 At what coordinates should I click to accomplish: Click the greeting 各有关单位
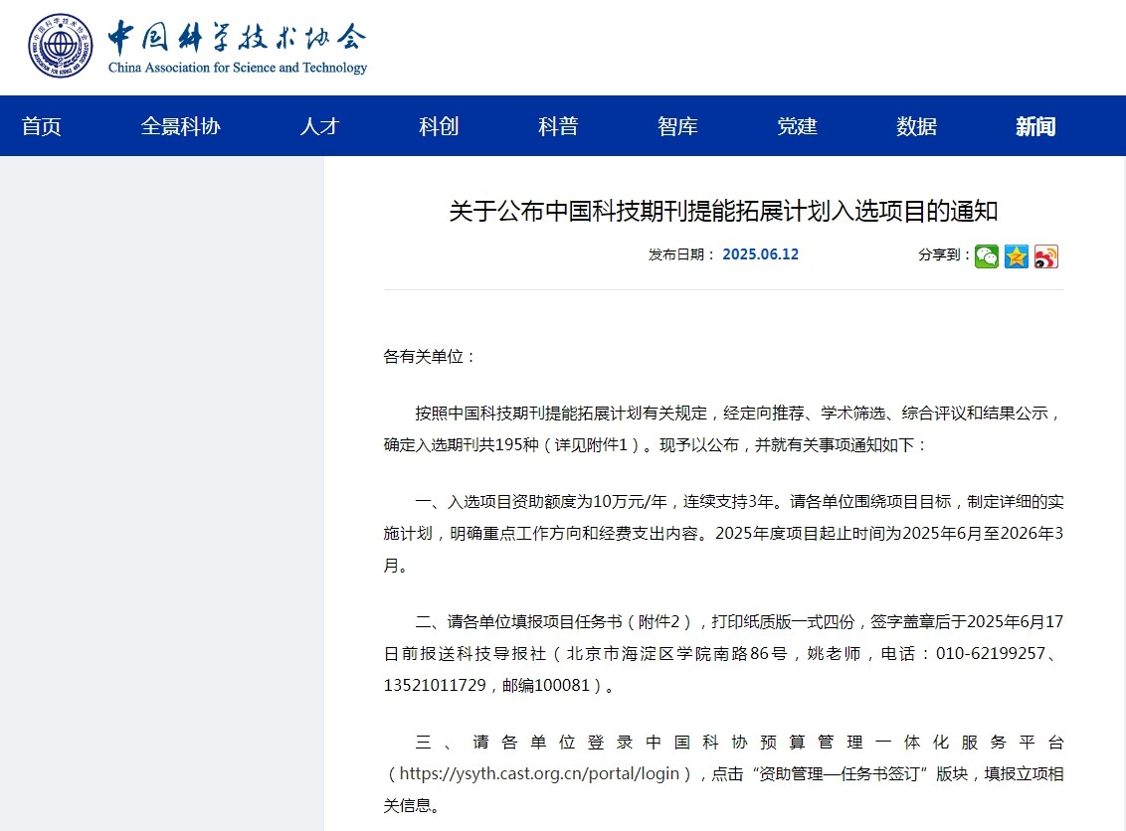tap(430, 357)
